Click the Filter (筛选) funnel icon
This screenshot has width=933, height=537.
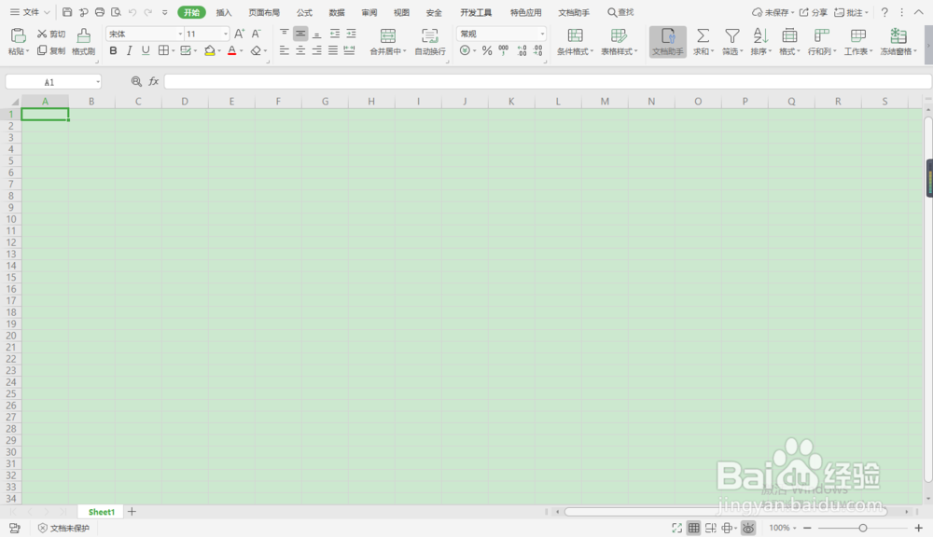click(x=731, y=36)
